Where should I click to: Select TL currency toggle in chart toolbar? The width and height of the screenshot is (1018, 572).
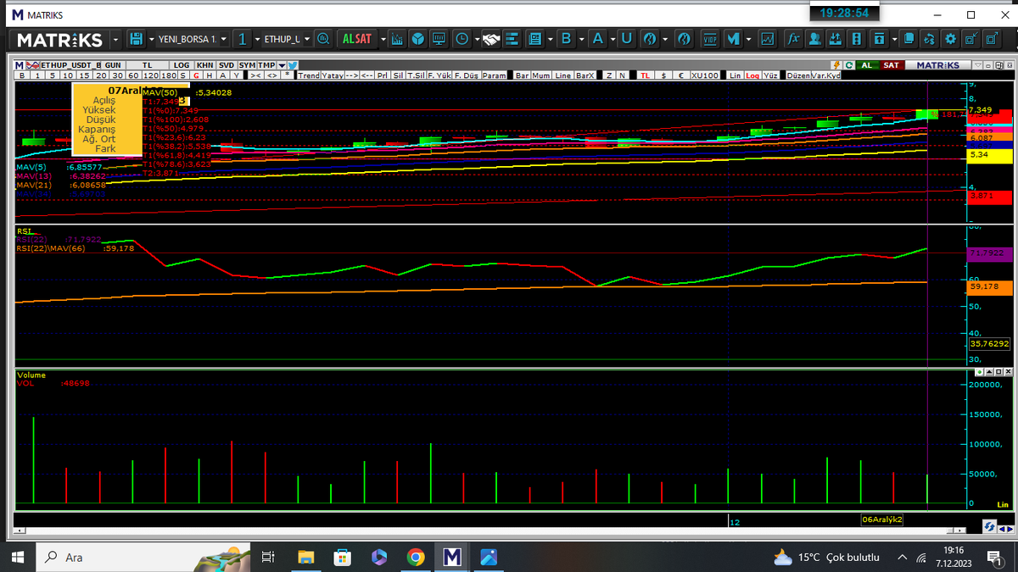(645, 75)
